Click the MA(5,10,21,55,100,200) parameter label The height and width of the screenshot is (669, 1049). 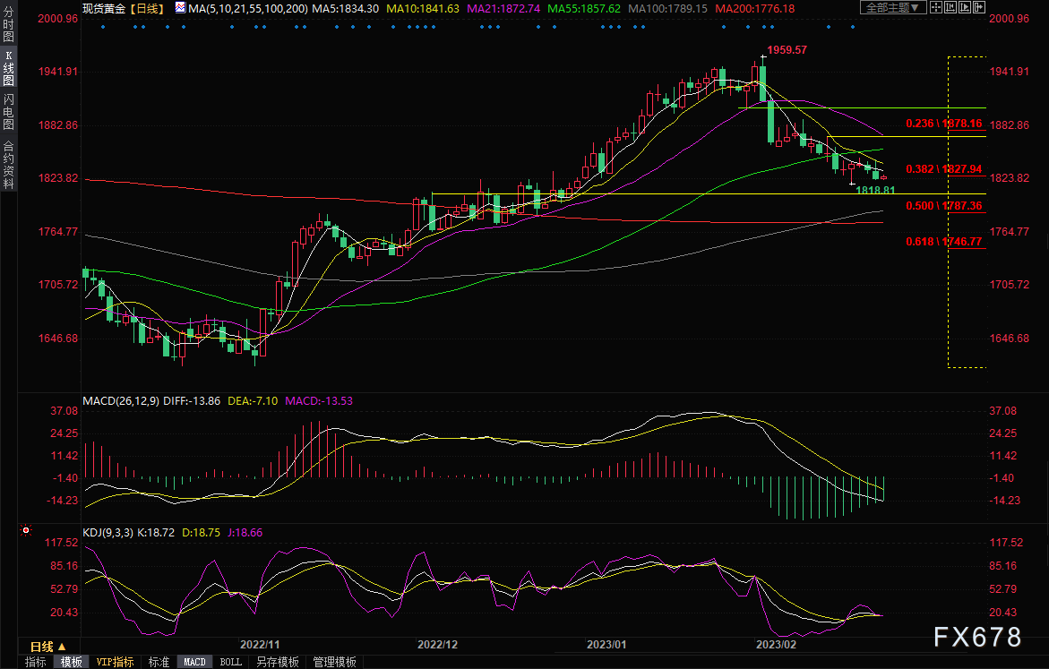247,9
